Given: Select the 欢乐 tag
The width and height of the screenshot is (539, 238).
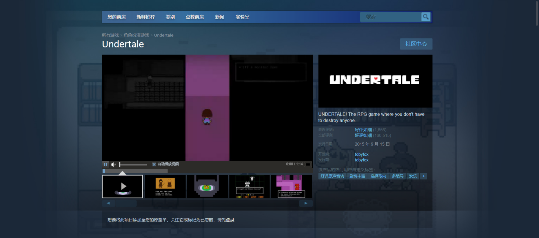Looking at the screenshot, I should pos(413,176).
